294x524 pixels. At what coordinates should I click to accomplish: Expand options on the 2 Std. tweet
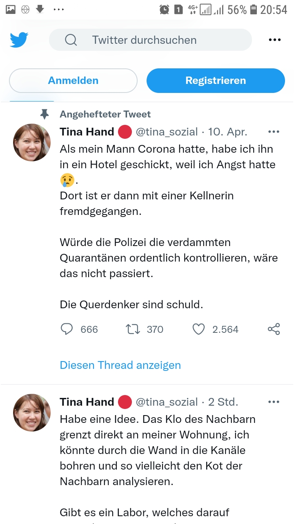pyautogui.click(x=274, y=402)
